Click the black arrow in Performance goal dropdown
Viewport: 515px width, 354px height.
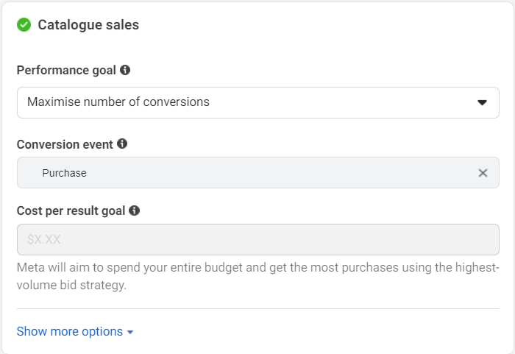[x=482, y=102]
